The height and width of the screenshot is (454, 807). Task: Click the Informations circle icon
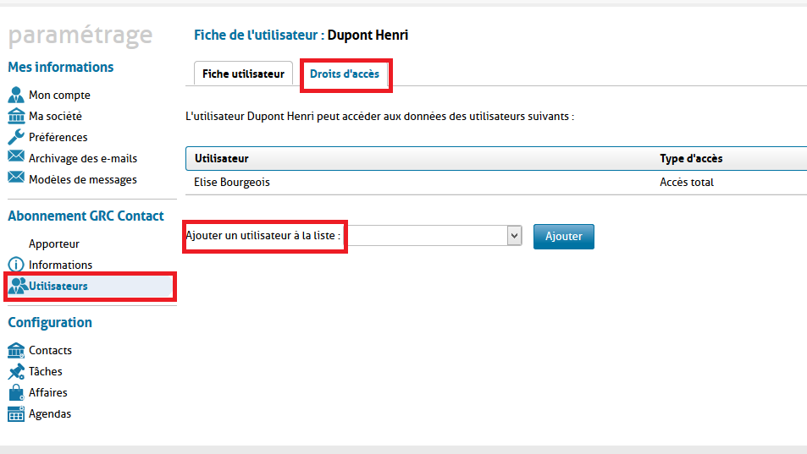16,265
